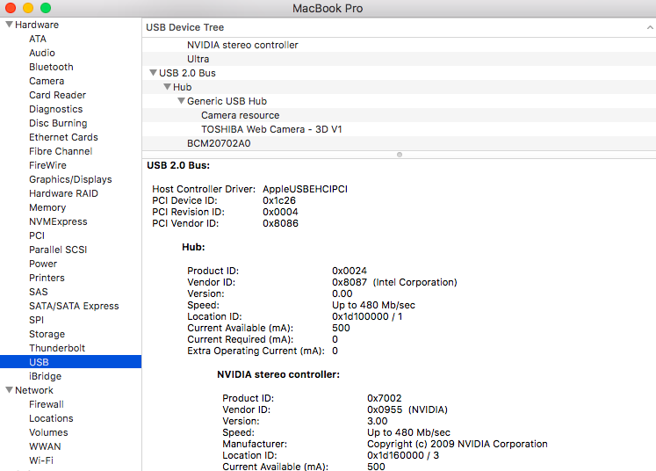656x471 pixels.
Task: Show Power information
Action: (x=43, y=264)
